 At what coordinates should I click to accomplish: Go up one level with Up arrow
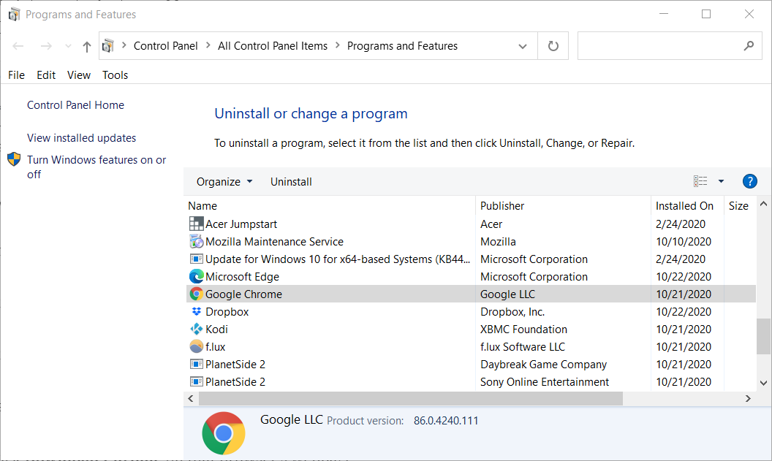tap(87, 47)
